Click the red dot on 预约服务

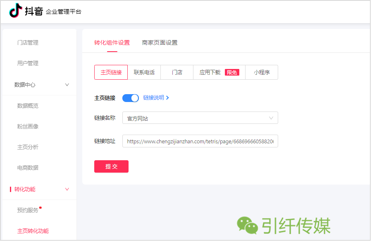[41, 208]
